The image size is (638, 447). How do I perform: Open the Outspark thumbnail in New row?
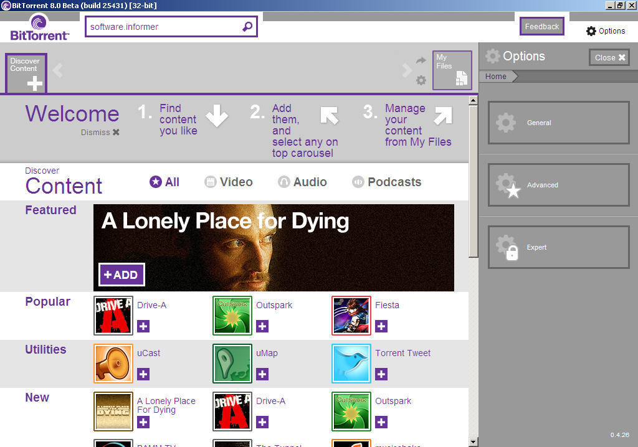tap(351, 412)
